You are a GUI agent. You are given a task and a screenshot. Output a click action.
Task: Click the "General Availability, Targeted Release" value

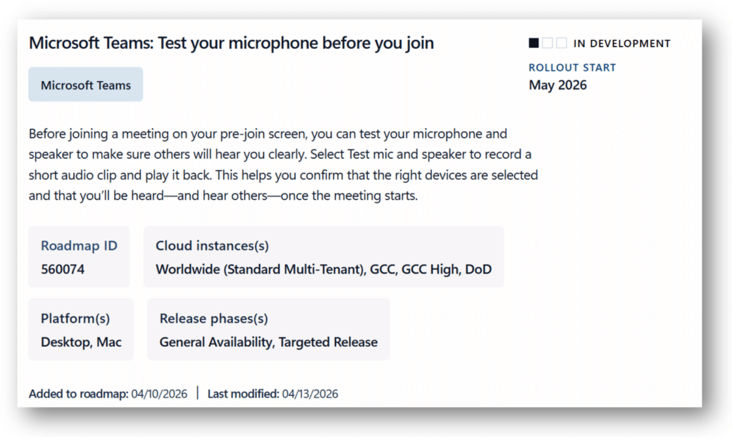268,342
